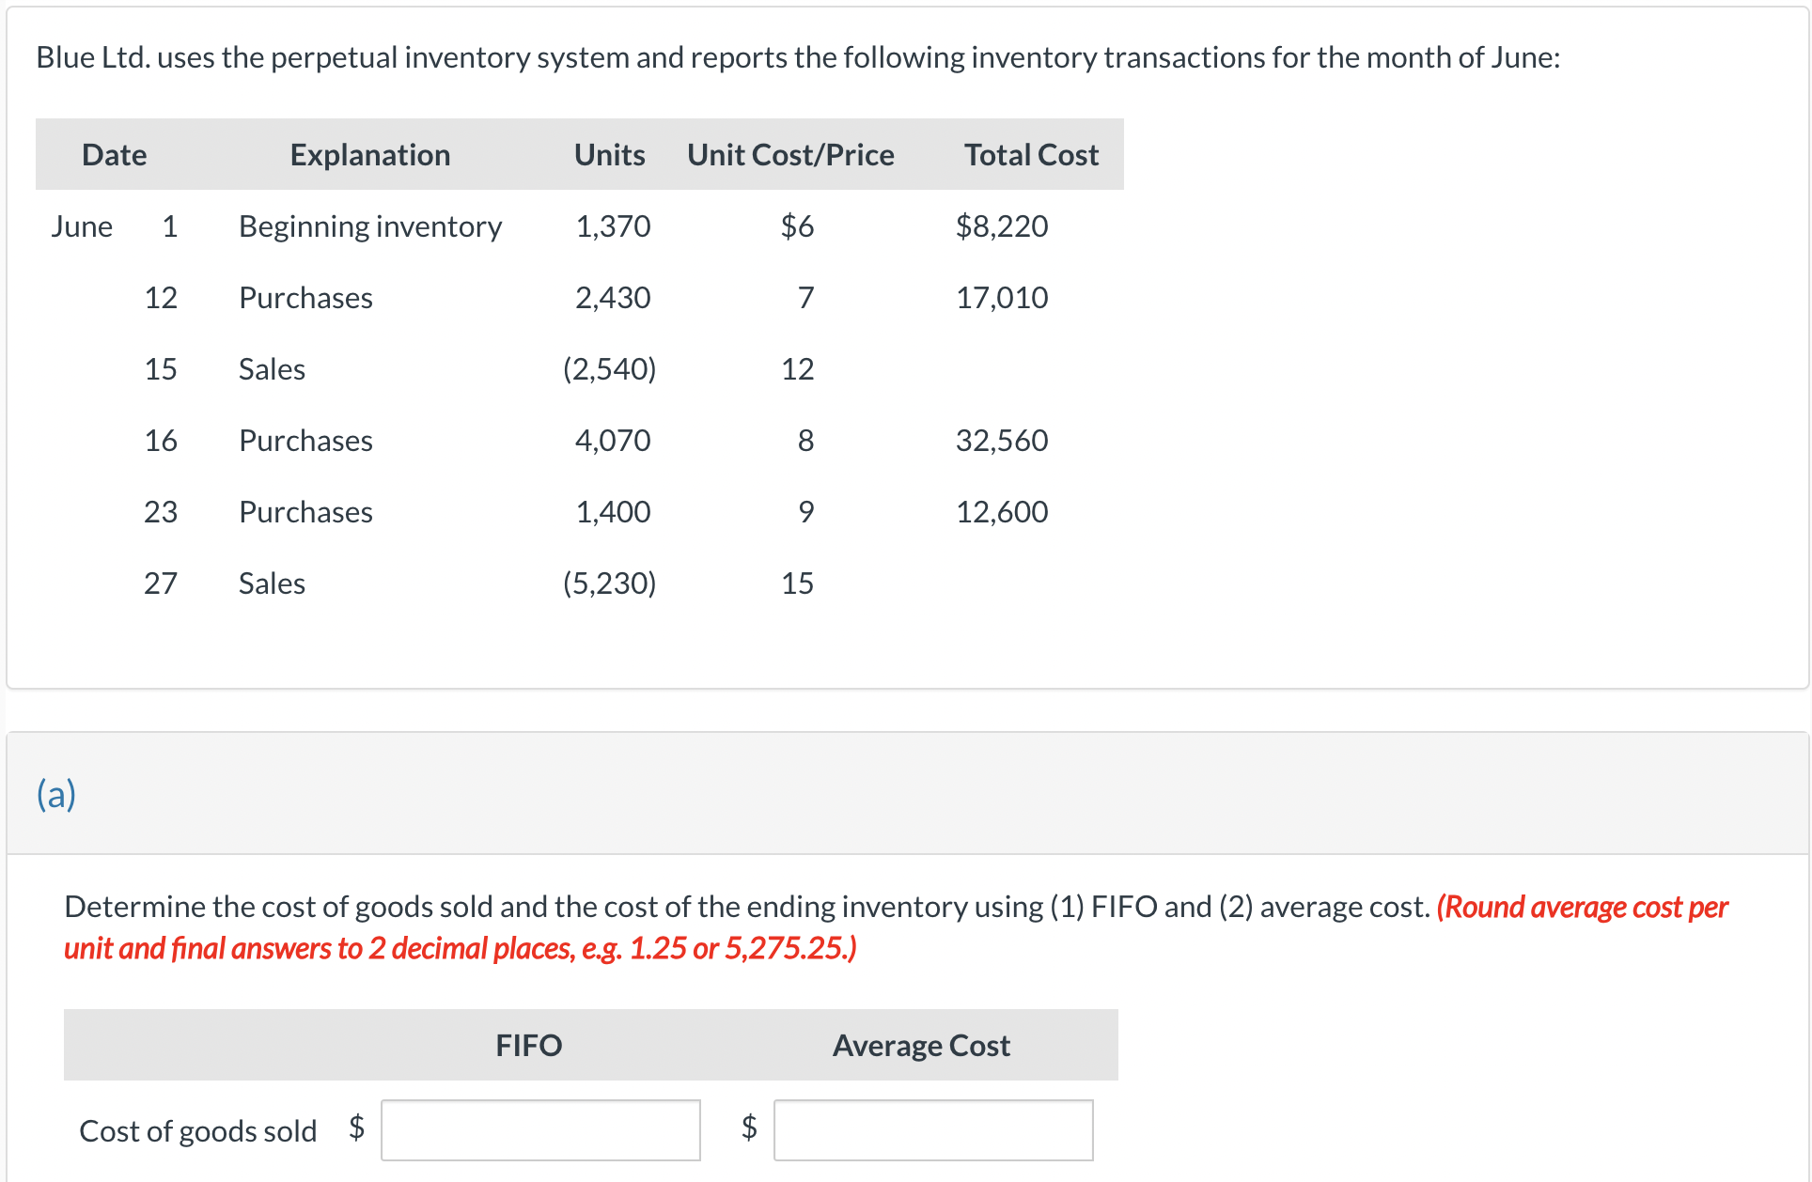Viewport: 1812px width, 1182px height.
Task: Click the Average Cost column label
Action: pos(920,1045)
